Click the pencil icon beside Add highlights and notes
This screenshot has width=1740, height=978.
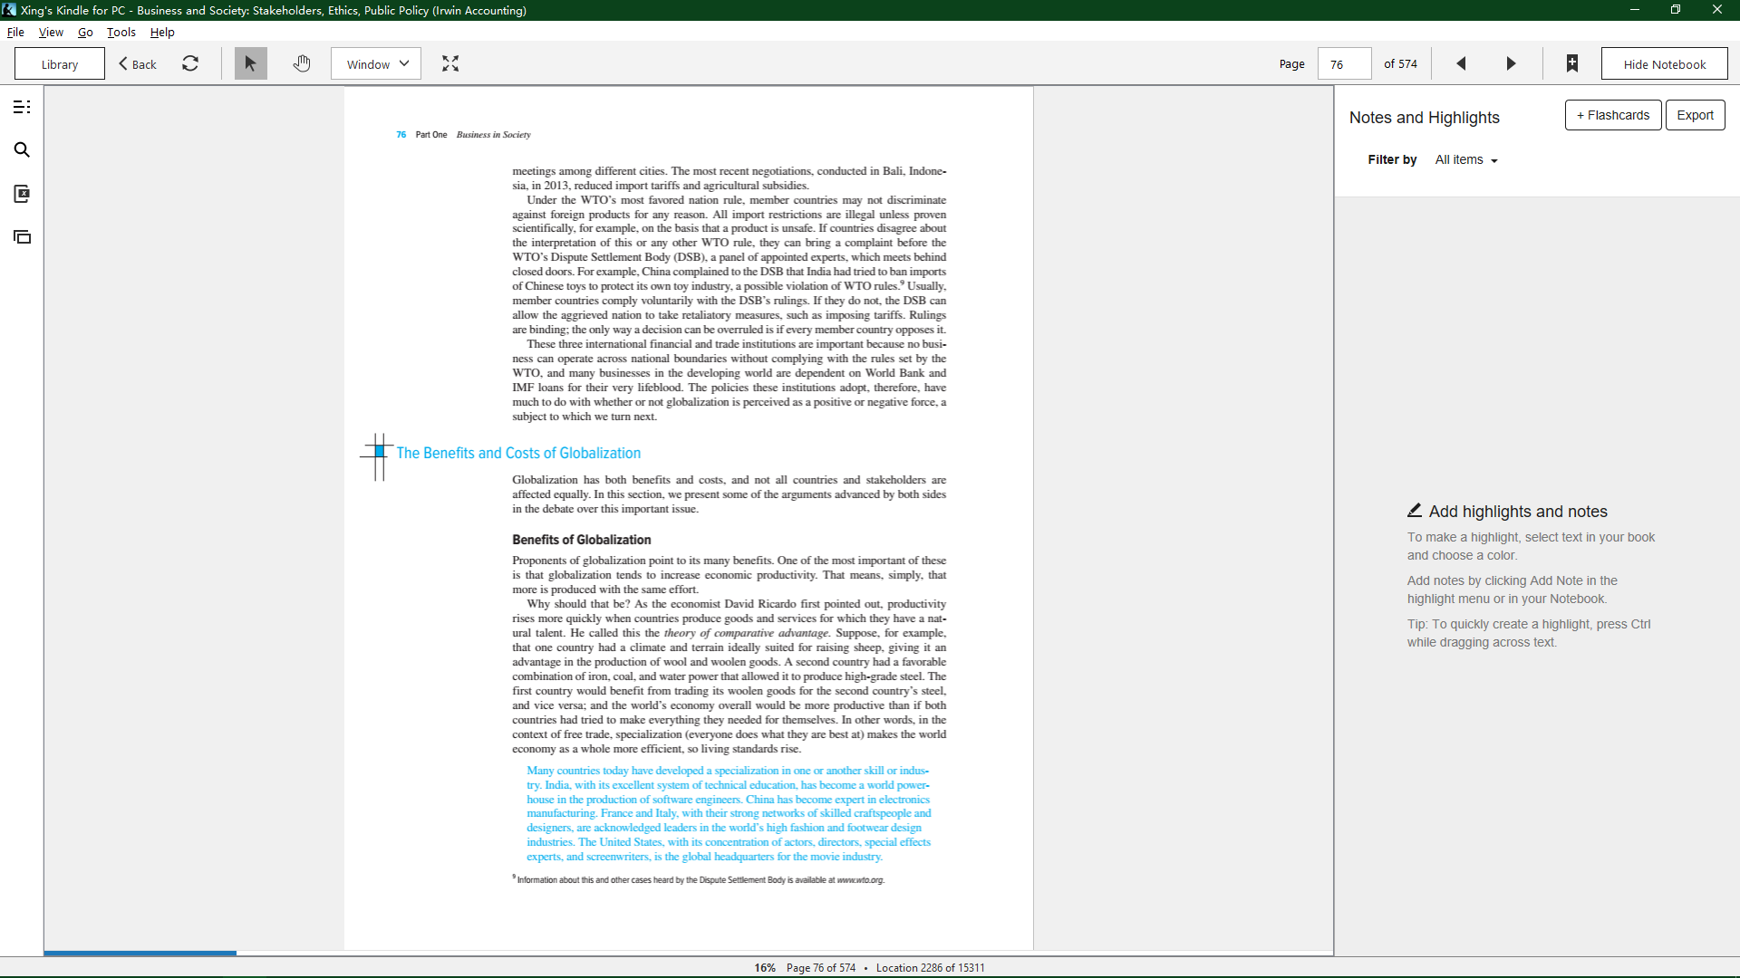(x=1415, y=511)
